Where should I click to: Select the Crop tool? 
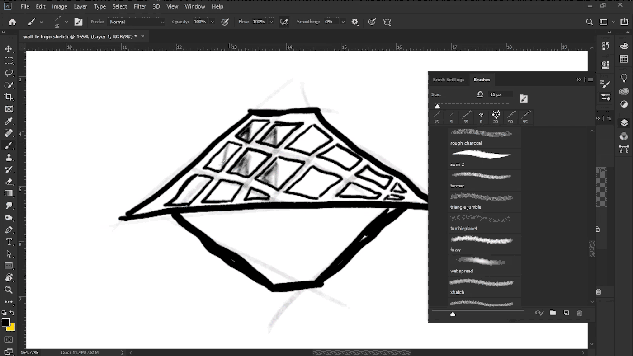pos(9,97)
